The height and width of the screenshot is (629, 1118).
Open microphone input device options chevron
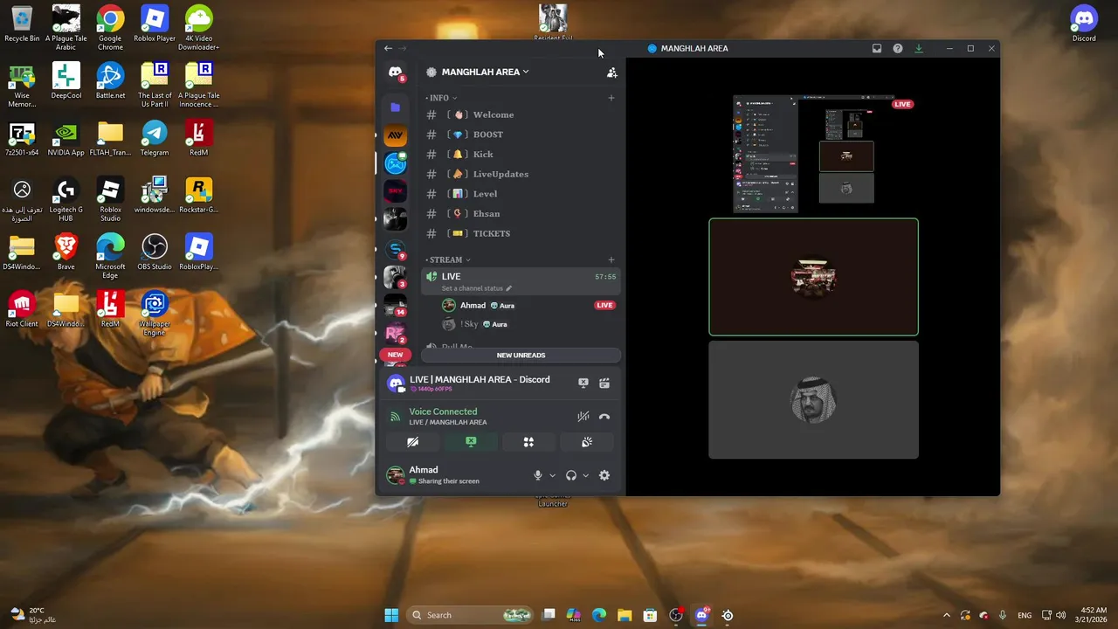552,475
